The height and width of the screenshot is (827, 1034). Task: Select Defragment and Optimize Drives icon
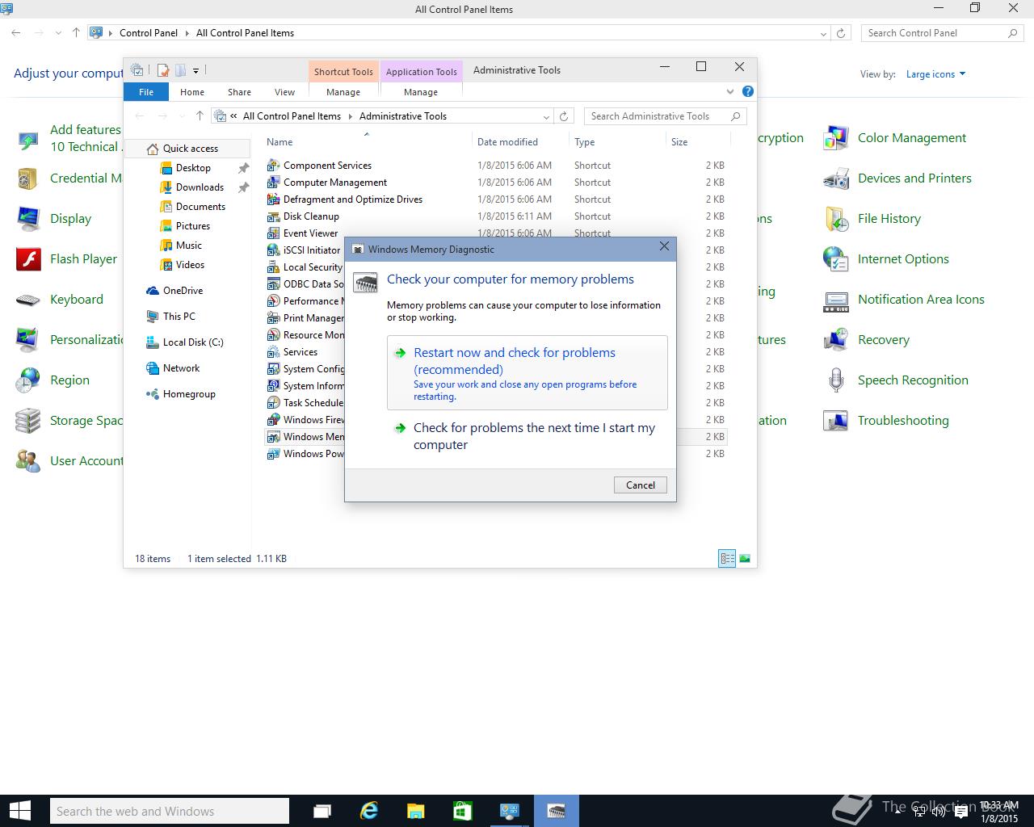(x=274, y=199)
